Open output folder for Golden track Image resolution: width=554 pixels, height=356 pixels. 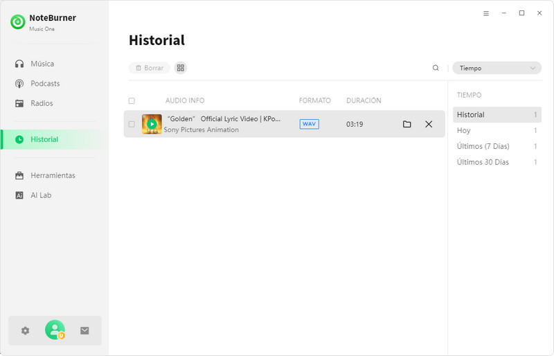[x=407, y=124]
